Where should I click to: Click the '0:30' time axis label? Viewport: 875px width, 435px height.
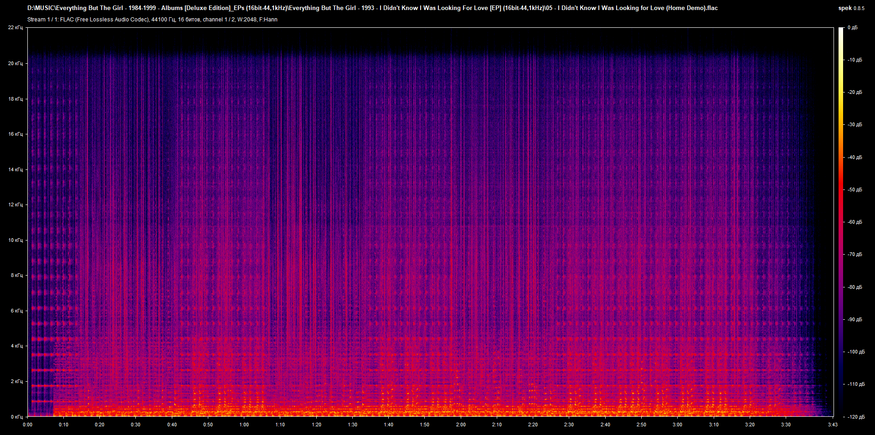click(136, 425)
